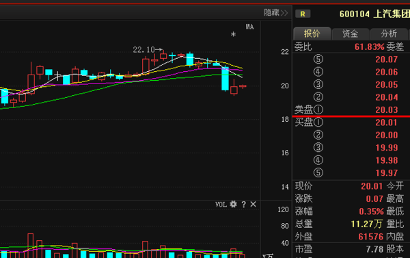Switch to the 分析 tab

[389, 34]
